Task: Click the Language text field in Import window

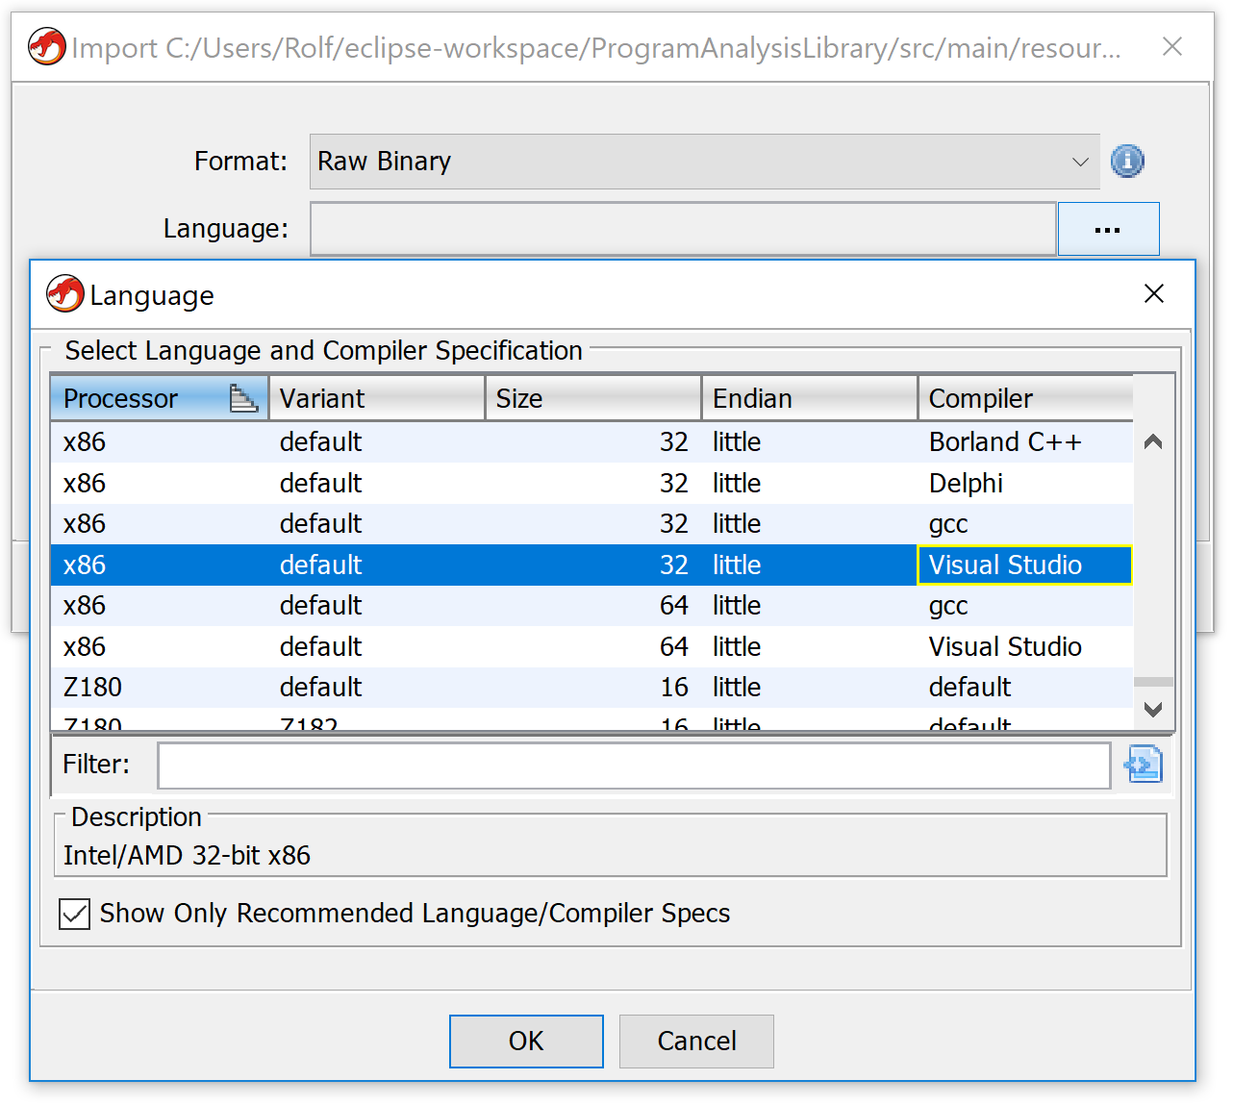Action: [x=683, y=229]
